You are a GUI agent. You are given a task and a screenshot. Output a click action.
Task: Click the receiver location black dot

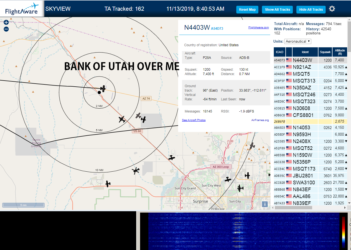point(99,92)
